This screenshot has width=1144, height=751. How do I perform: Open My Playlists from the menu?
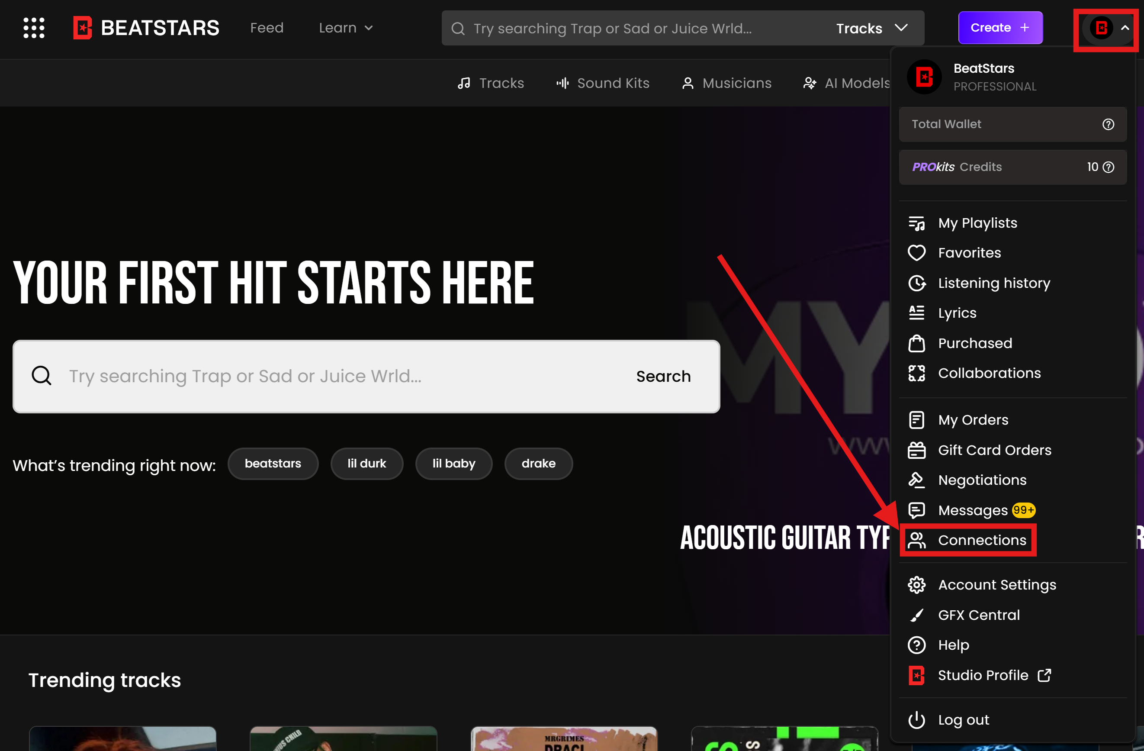[x=978, y=223]
